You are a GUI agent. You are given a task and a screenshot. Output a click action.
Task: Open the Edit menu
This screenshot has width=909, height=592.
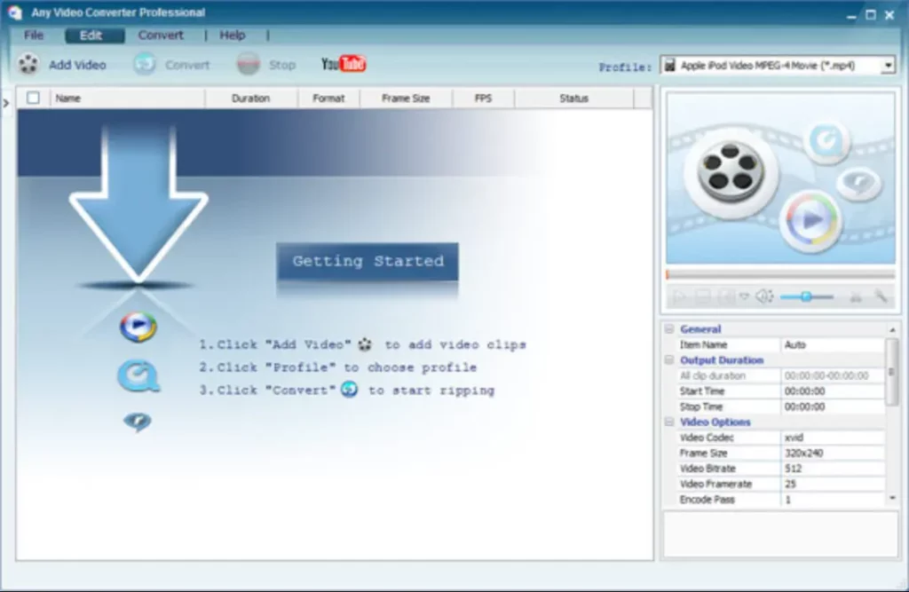tap(93, 36)
